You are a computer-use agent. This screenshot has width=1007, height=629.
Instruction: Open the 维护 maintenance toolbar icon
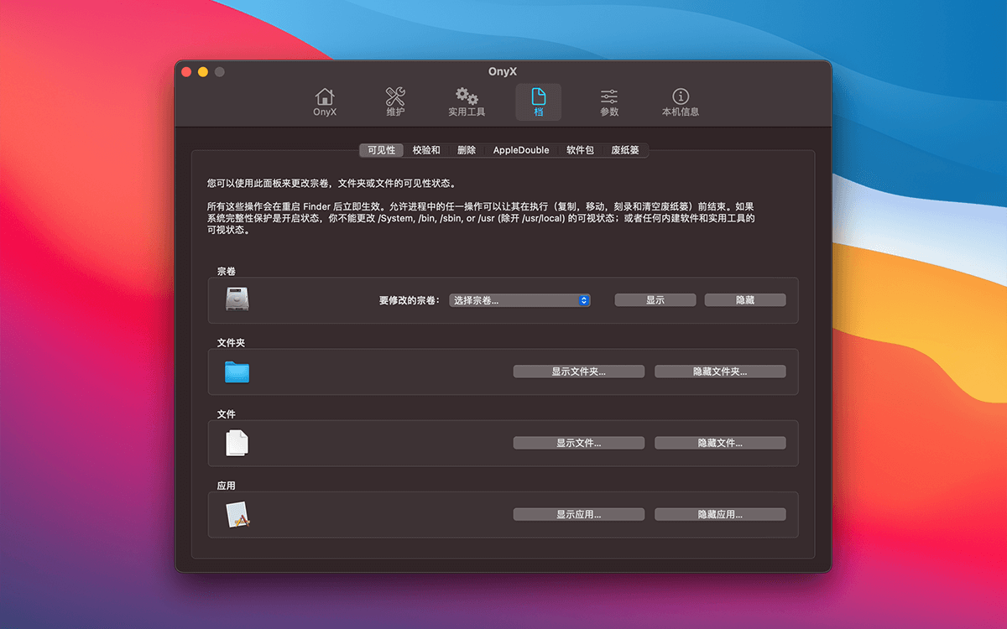(x=395, y=102)
